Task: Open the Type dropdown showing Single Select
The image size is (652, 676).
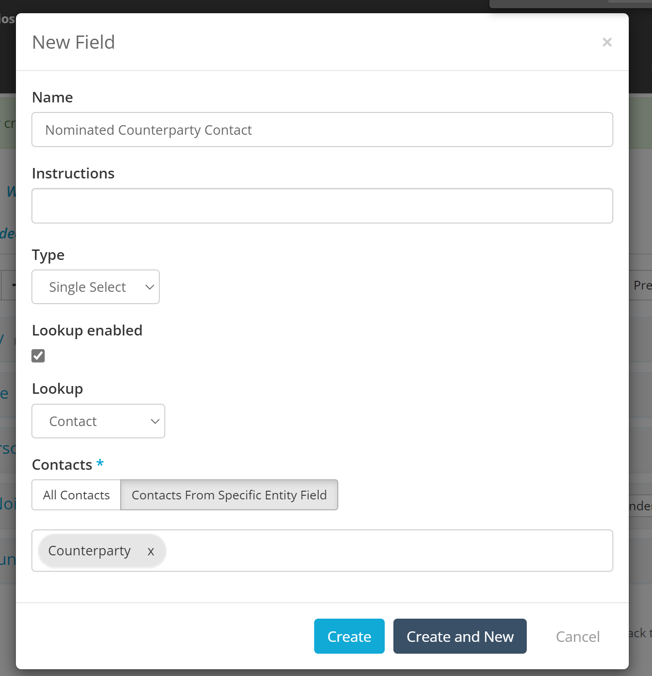Action: (96, 287)
